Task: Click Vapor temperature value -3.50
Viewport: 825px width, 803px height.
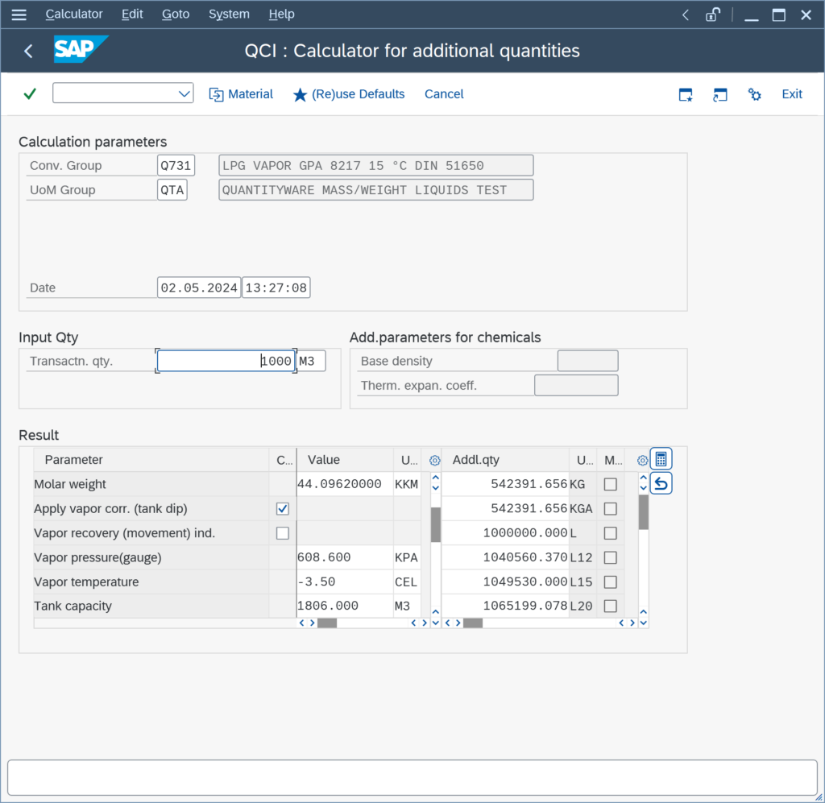Action: click(x=345, y=582)
